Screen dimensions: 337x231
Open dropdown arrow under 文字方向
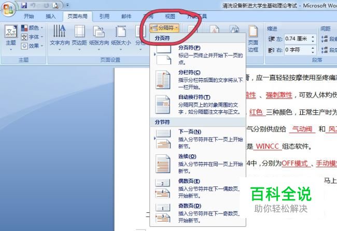[60, 50]
